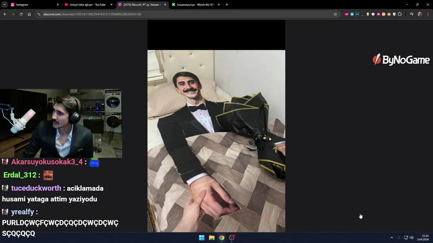Open the Shazam extension icon

[352, 14]
